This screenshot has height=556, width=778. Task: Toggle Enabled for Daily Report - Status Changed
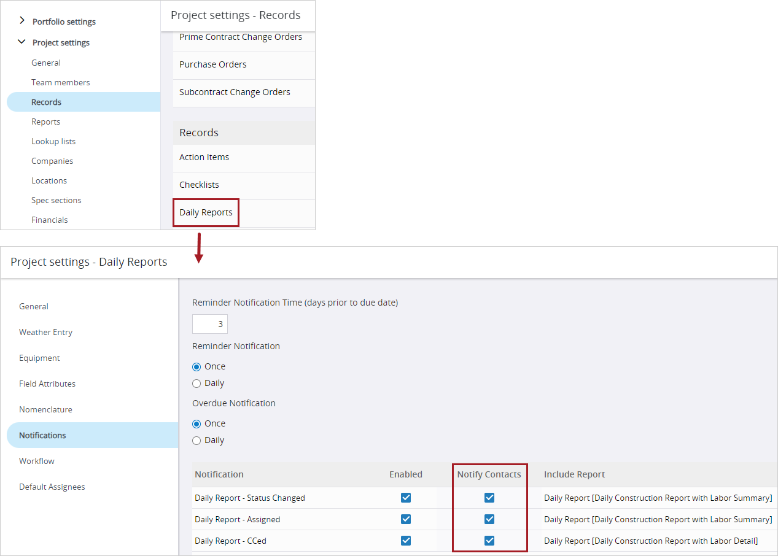click(x=406, y=498)
